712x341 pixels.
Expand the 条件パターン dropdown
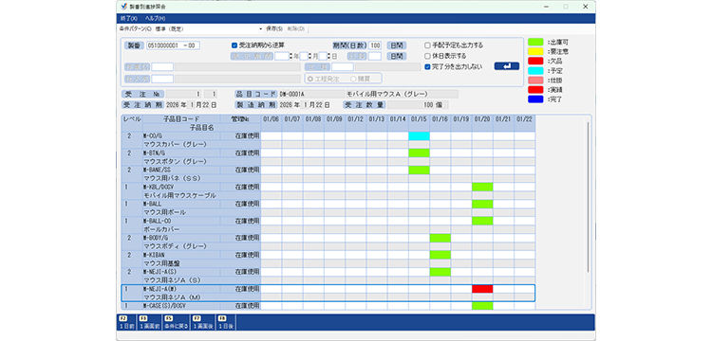click(261, 28)
